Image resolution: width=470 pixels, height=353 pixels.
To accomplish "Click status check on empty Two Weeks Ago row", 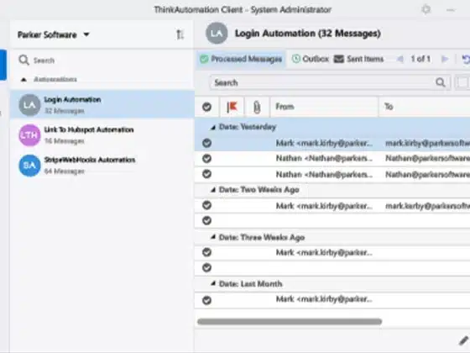I will [x=206, y=220].
